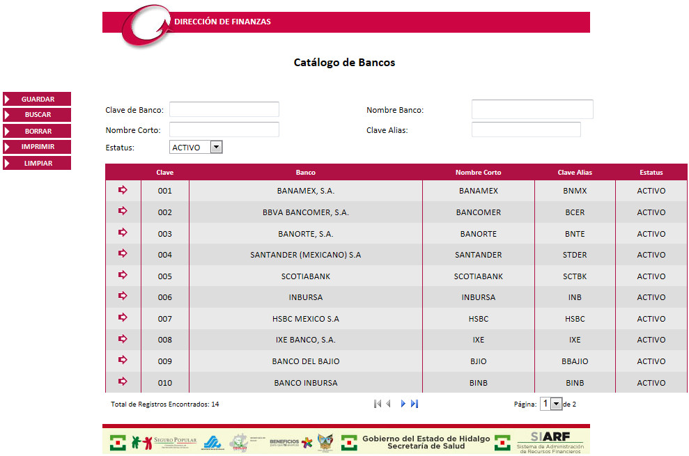689x456 pixels.
Task: Click the 'BANCO DEL BAJIO' cell
Action: click(x=305, y=361)
